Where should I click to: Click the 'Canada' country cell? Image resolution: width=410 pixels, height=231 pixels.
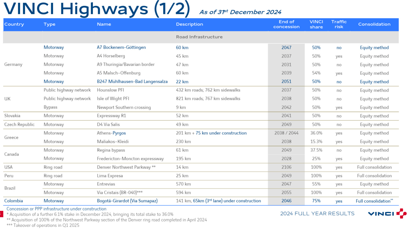pyautogui.click(x=12, y=154)
